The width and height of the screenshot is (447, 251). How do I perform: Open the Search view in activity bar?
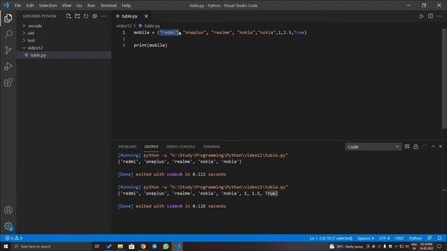tap(8, 34)
